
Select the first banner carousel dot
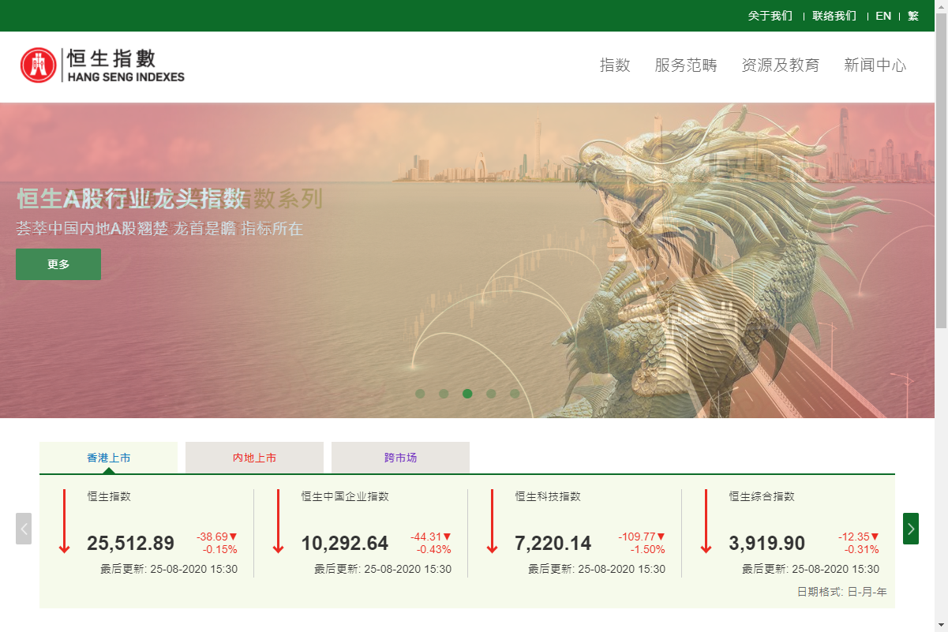[420, 394]
